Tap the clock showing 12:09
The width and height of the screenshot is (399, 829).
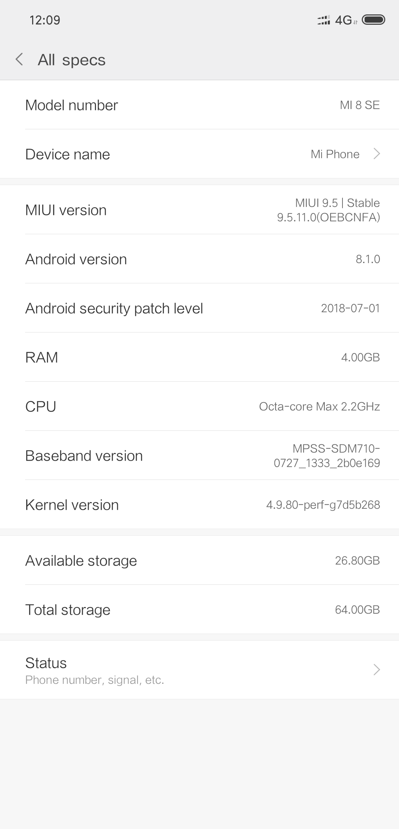(x=45, y=20)
